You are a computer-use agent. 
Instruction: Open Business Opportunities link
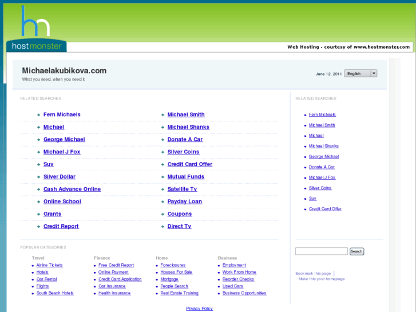244,293
